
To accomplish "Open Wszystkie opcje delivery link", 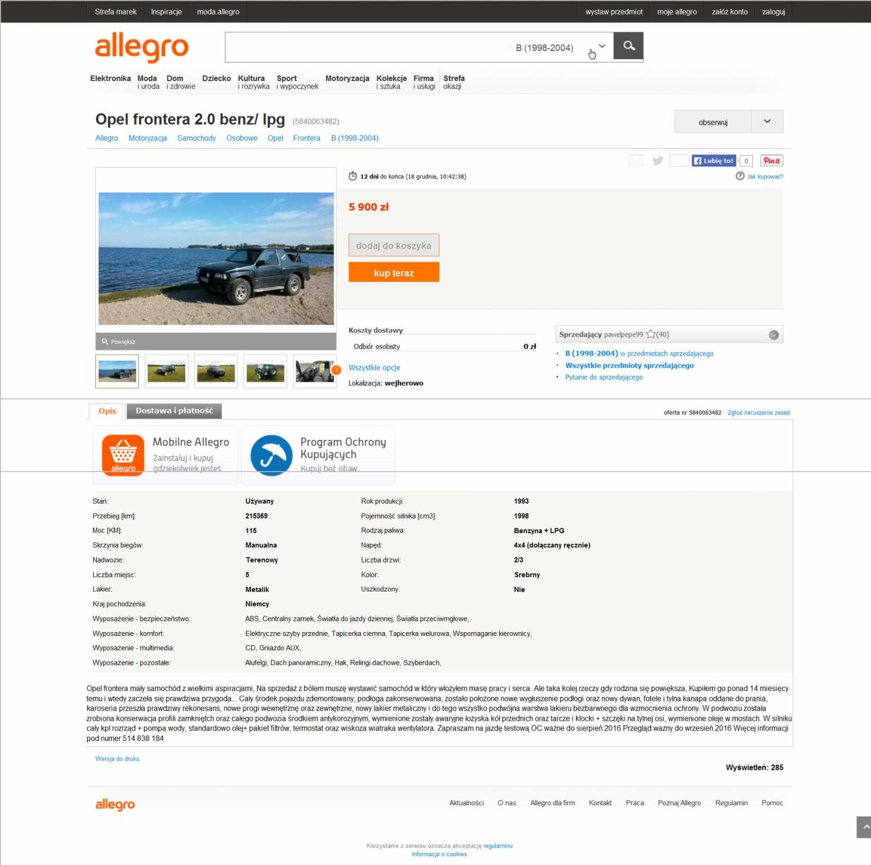I will pos(374,368).
